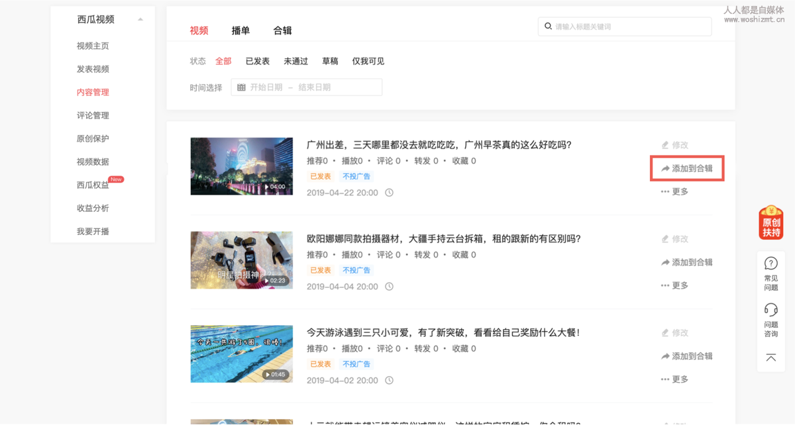Image resolution: width=795 pixels, height=427 pixels.
Task: Open 原创保护 in the sidebar
Action: tap(93, 138)
